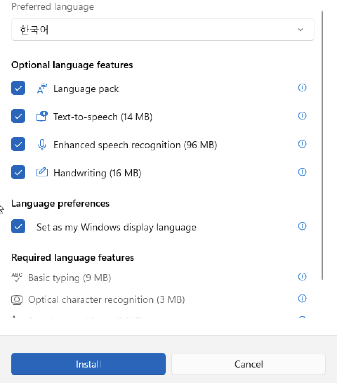This screenshot has width=337, height=383.
Task: Show info for Basic typing
Action: (302, 277)
